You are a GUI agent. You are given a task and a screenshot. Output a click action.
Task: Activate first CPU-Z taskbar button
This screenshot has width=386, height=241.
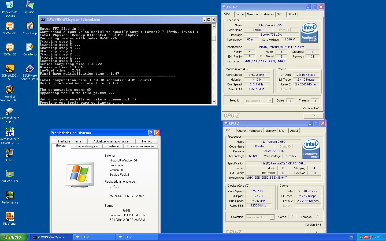94,237
